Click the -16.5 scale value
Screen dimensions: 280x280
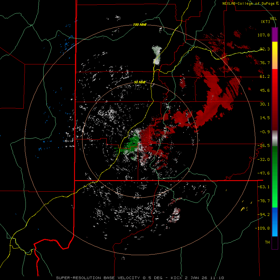pos(264,146)
